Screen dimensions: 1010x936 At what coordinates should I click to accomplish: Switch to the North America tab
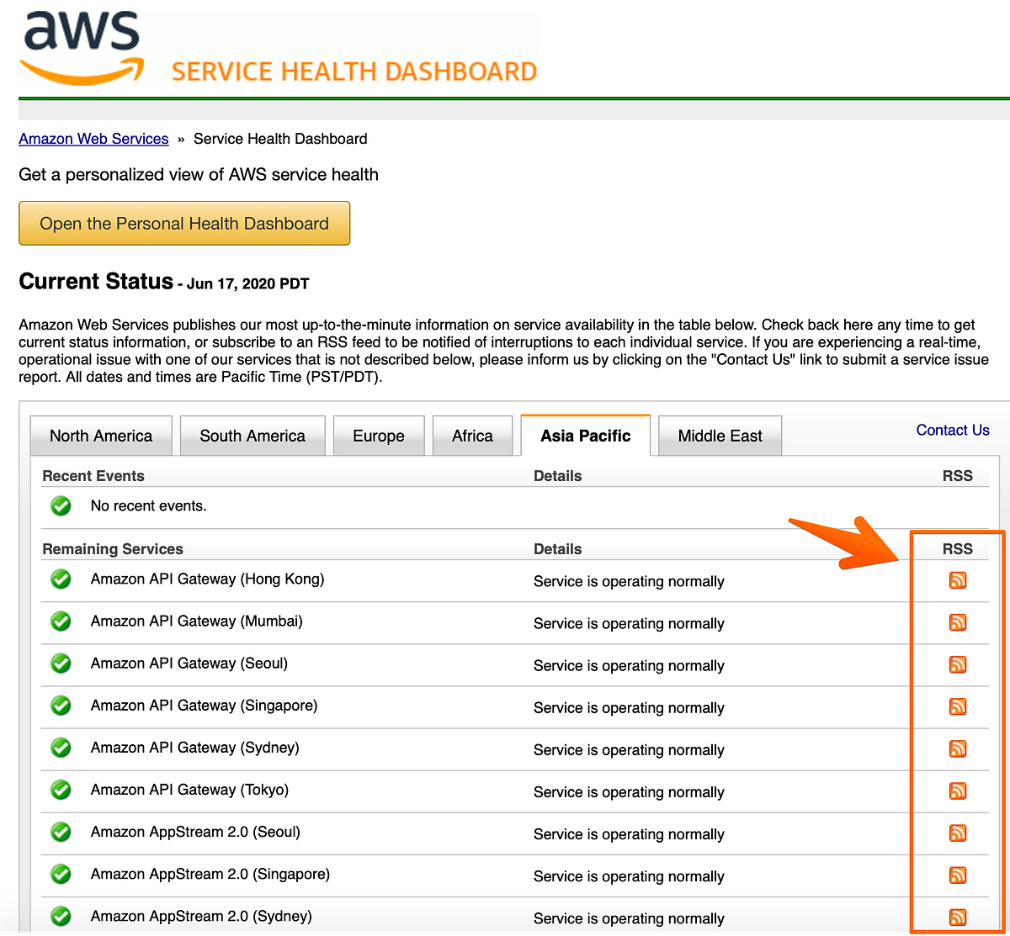[100, 436]
